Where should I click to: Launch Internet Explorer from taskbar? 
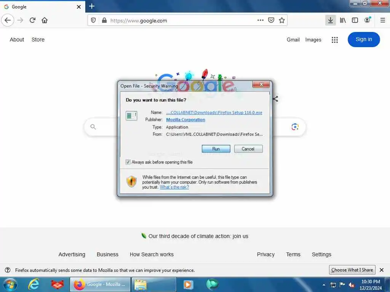point(34,284)
